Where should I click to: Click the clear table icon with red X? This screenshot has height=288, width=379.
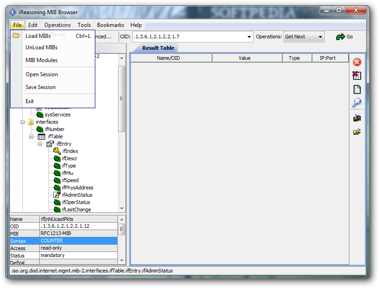[357, 75]
